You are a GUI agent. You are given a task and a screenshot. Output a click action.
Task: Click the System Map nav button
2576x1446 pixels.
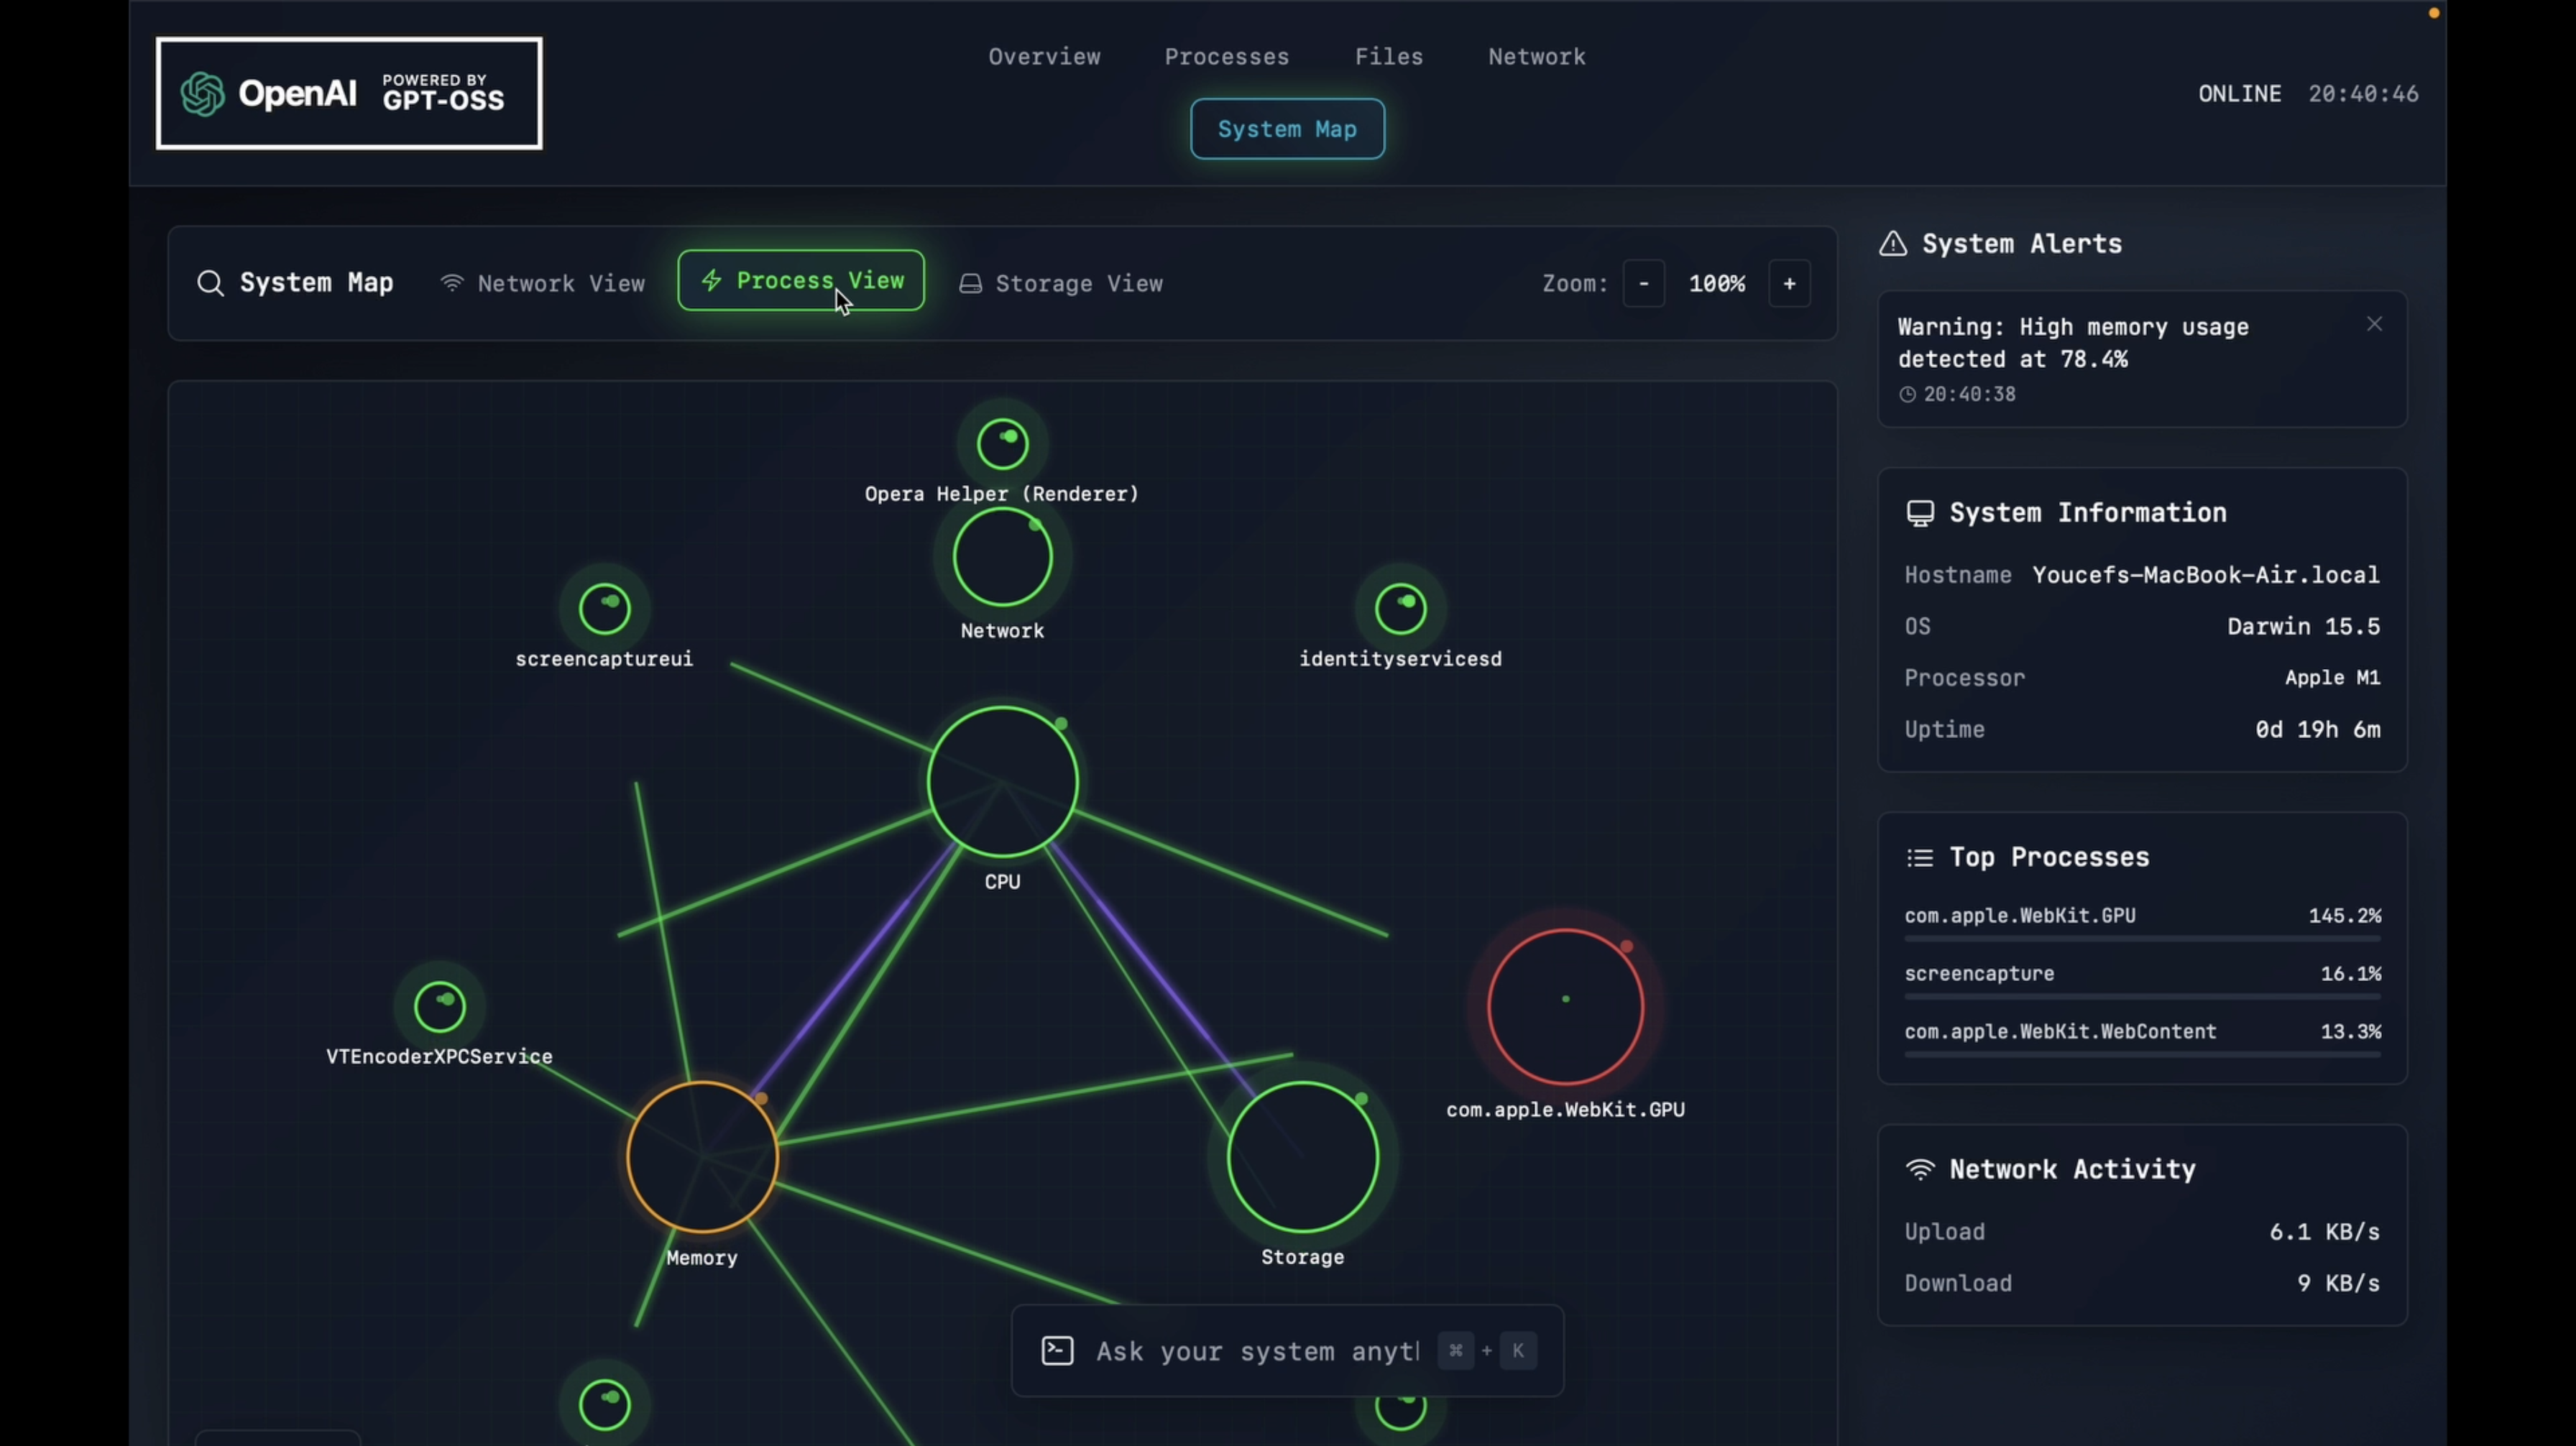1287,129
